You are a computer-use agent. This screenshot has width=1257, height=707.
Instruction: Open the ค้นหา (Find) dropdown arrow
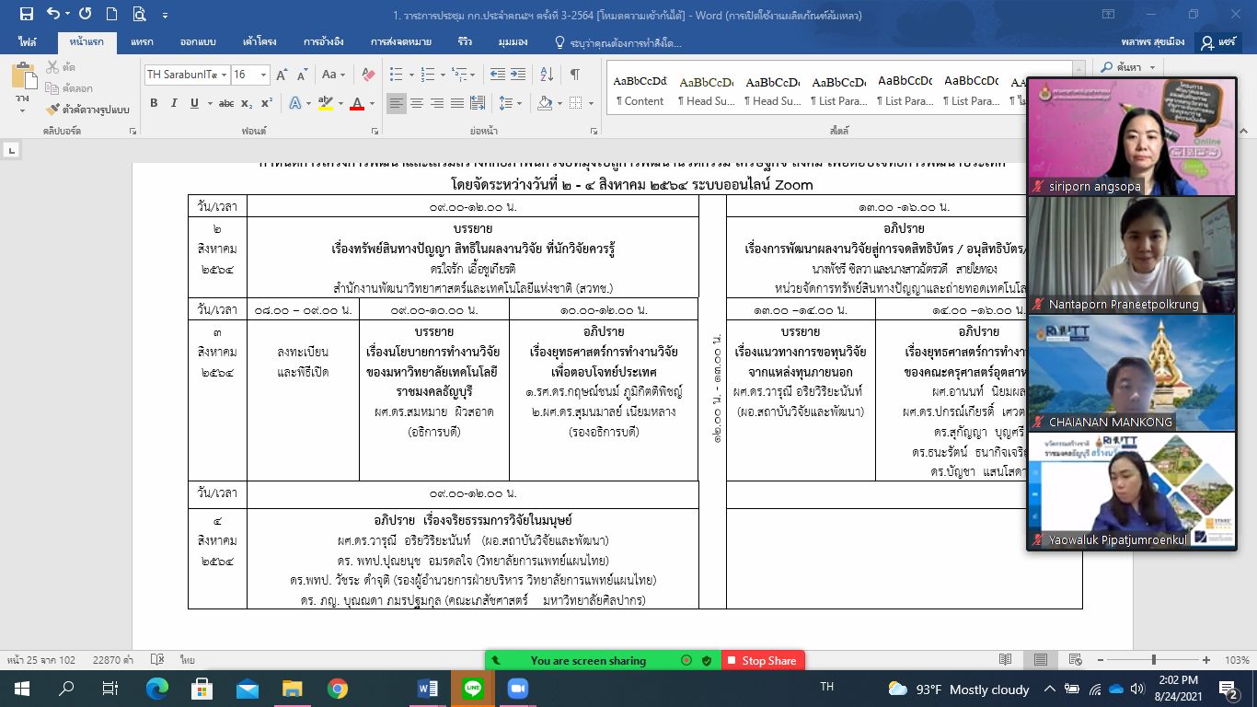click(x=1150, y=68)
